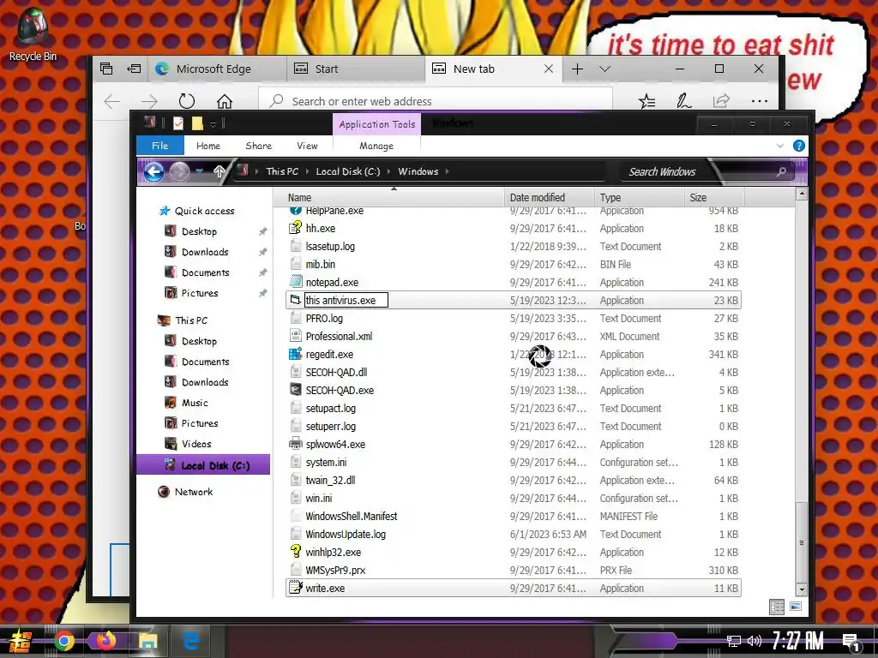Select WindowsUpdate.log file
This screenshot has height=658, width=878.
[346, 534]
